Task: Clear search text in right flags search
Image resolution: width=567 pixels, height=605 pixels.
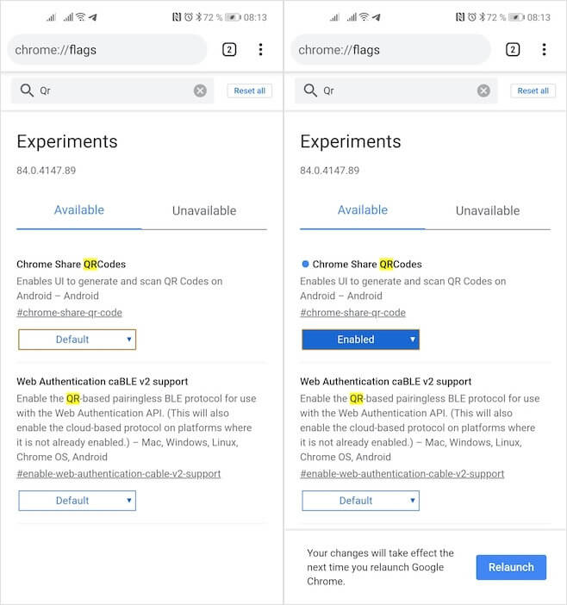Action: click(483, 90)
